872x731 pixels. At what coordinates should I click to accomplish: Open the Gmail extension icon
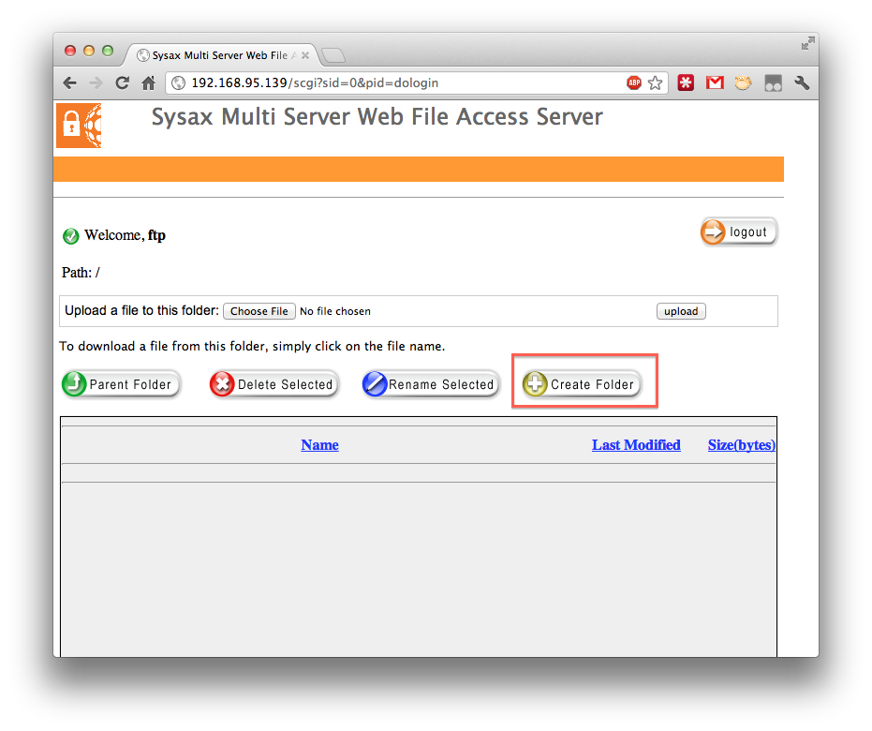(715, 83)
